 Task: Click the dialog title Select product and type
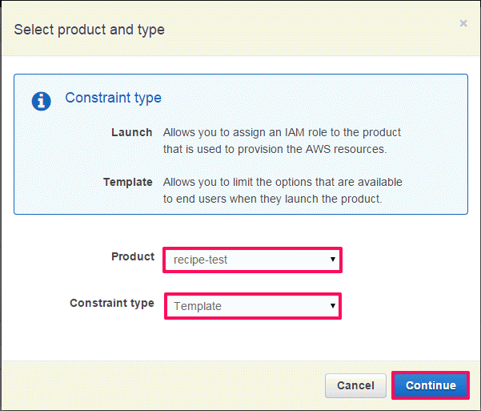point(90,30)
